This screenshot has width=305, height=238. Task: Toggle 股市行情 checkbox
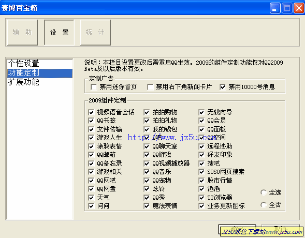[201, 181]
